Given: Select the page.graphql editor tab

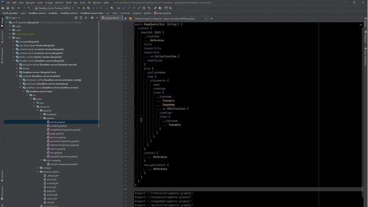Looking at the screenshot, I should pos(112,18).
